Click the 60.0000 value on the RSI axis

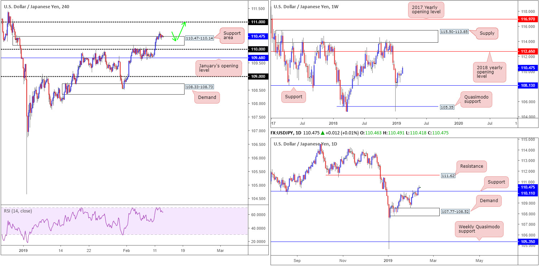point(258,214)
